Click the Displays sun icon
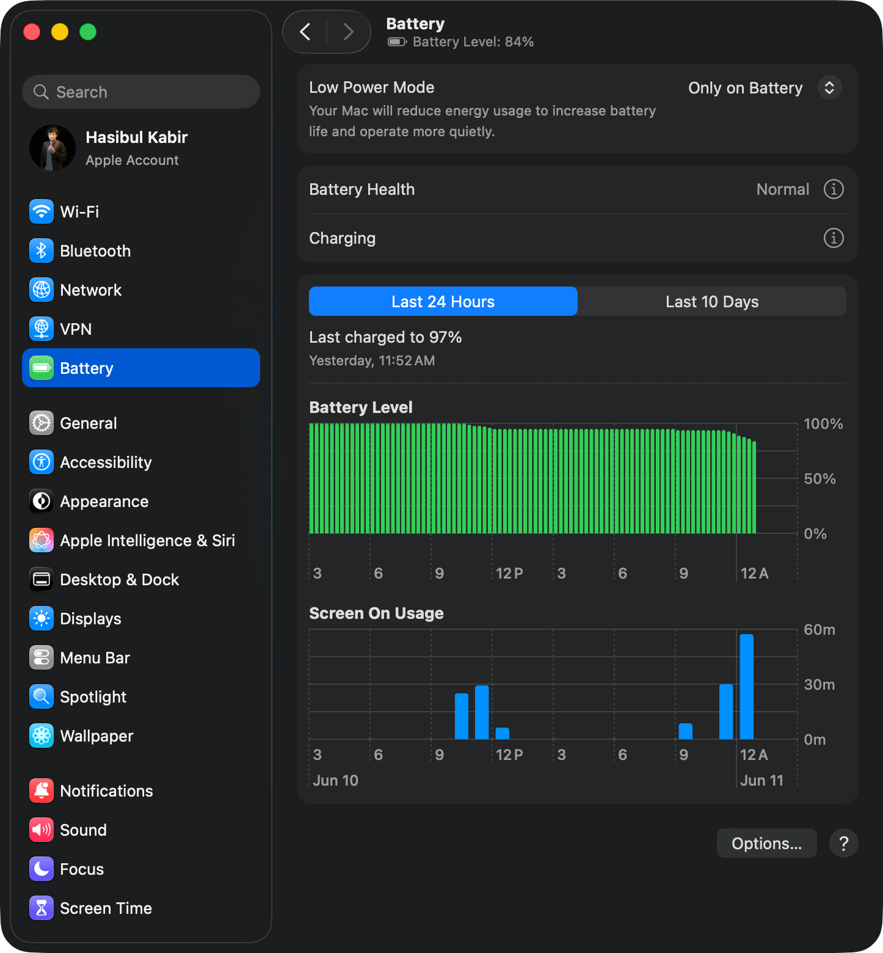 [42, 619]
